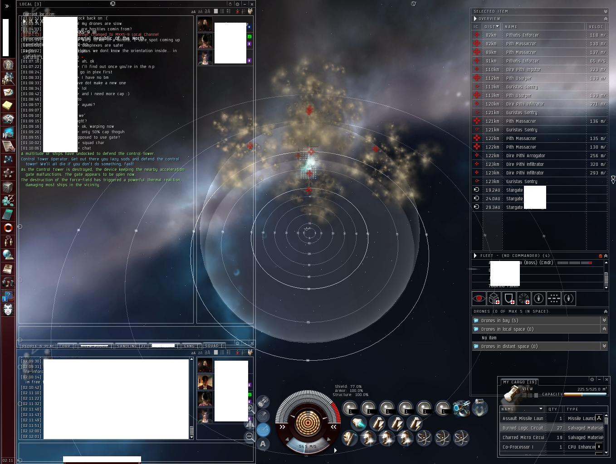This screenshot has width=616, height=464.
Task: Expand the Drones in bay group
Action: coord(604,320)
